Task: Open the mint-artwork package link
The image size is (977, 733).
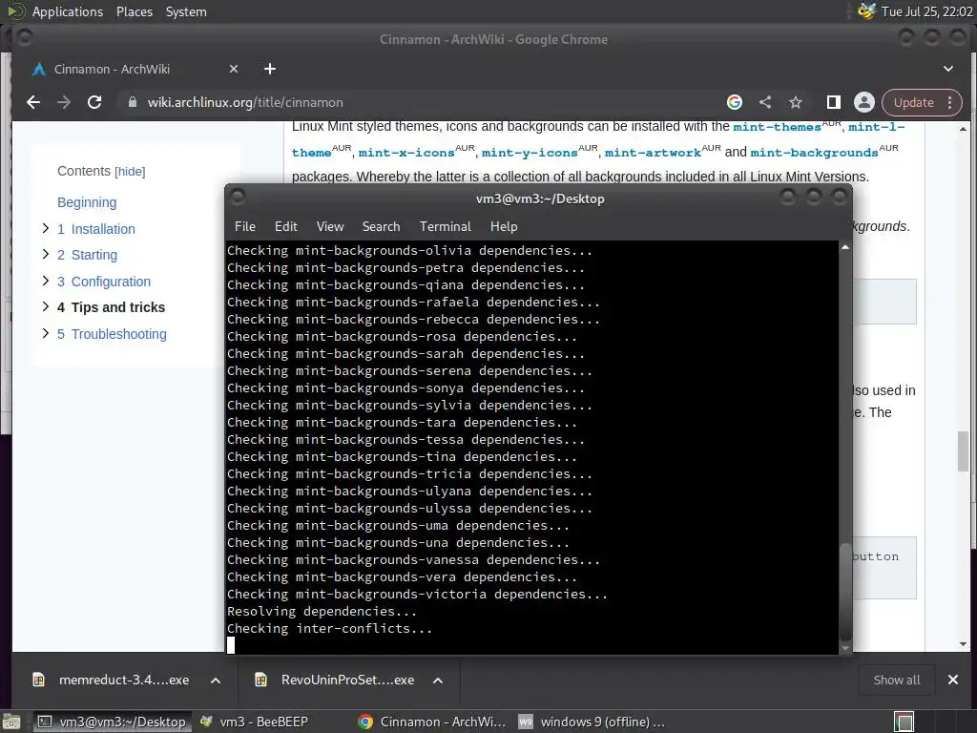Action: coord(653,153)
